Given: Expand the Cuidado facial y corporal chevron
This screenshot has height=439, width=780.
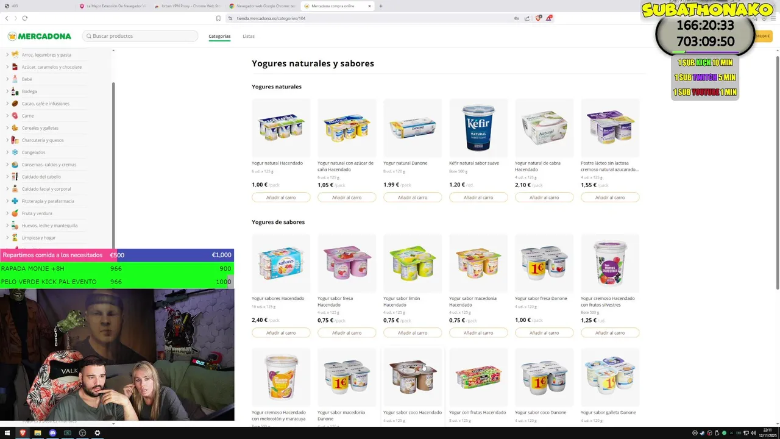Looking at the screenshot, I should (7, 189).
